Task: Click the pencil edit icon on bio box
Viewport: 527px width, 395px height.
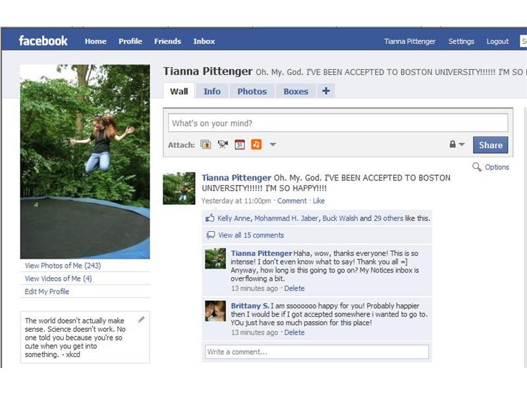Action: click(142, 319)
